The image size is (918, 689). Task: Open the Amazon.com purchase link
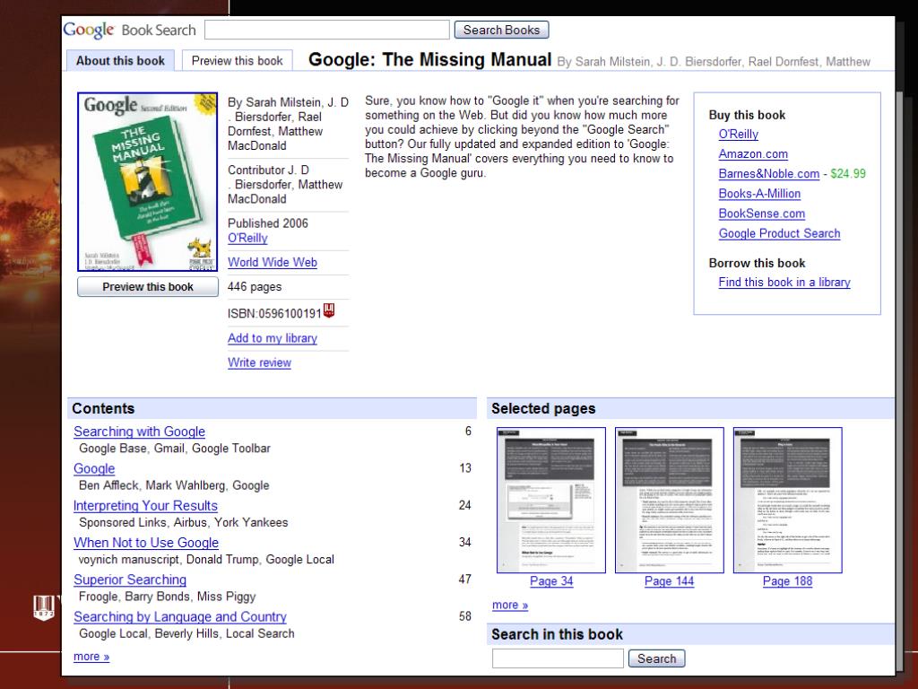pyautogui.click(x=753, y=153)
